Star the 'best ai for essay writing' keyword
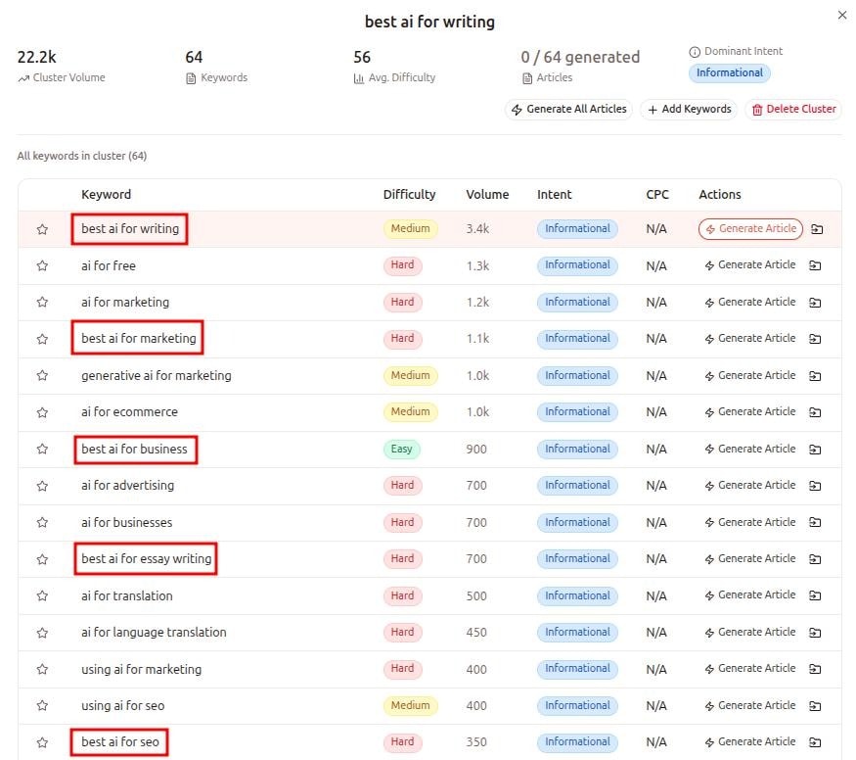 tap(42, 559)
